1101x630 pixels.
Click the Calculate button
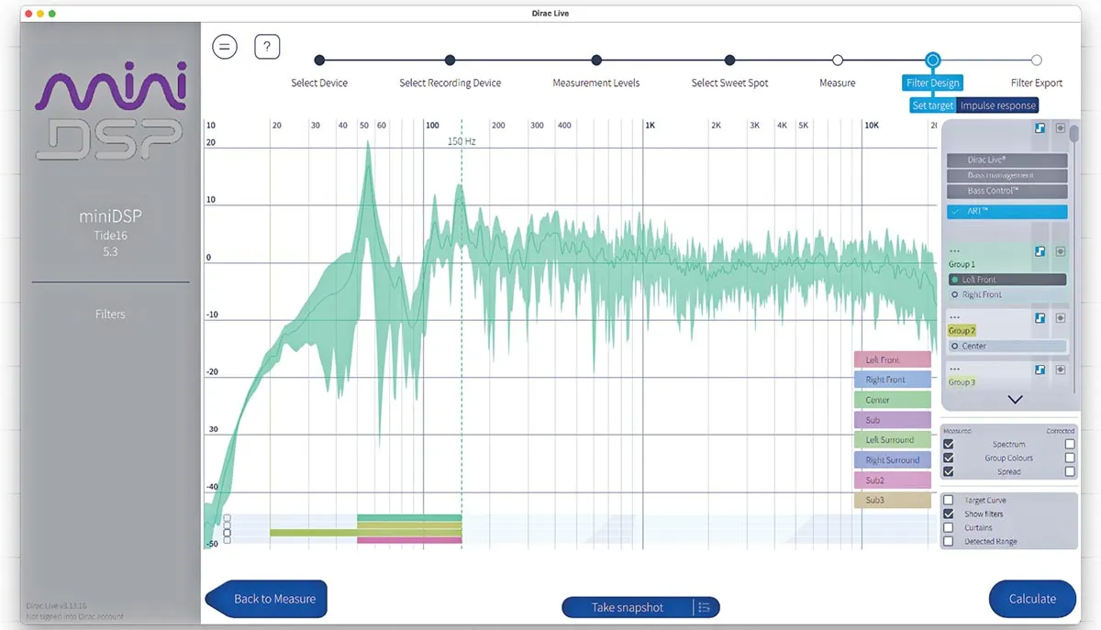[1032, 599]
